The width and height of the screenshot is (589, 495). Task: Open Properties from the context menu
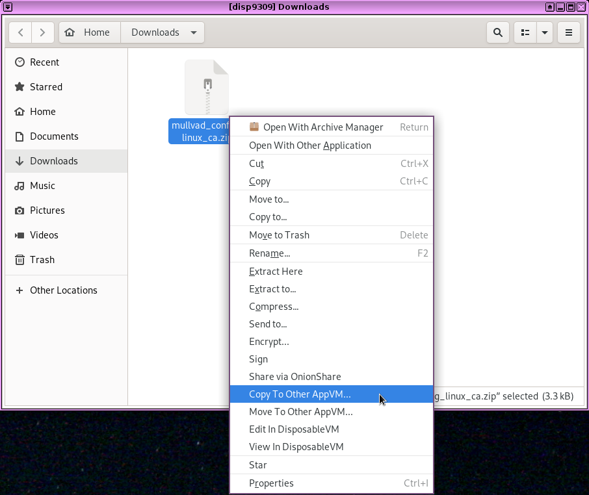point(332,483)
